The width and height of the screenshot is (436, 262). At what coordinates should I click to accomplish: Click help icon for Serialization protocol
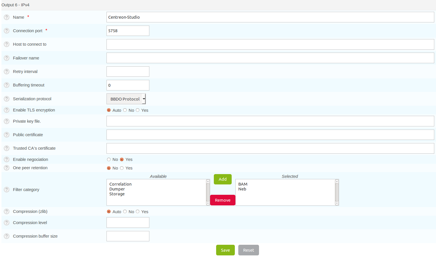point(7,99)
